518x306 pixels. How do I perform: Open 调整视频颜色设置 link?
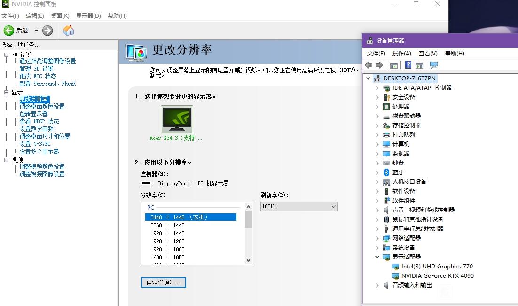[42, 166]
